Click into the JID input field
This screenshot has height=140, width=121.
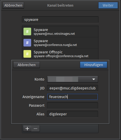(72, 88)
